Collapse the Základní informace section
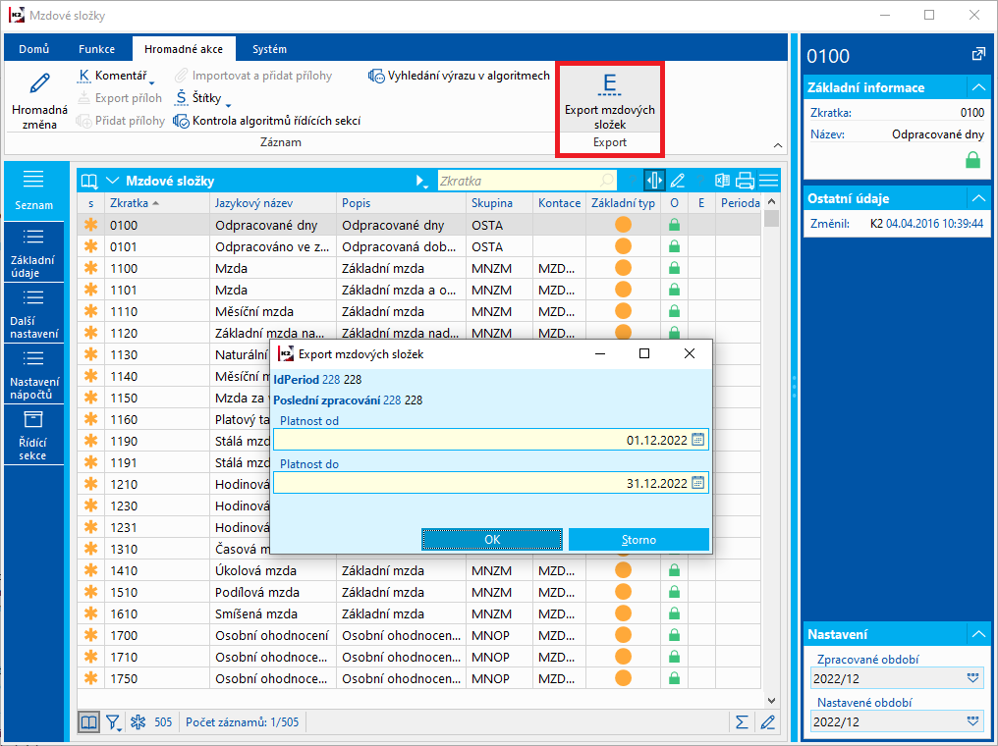 coord(976,87)
